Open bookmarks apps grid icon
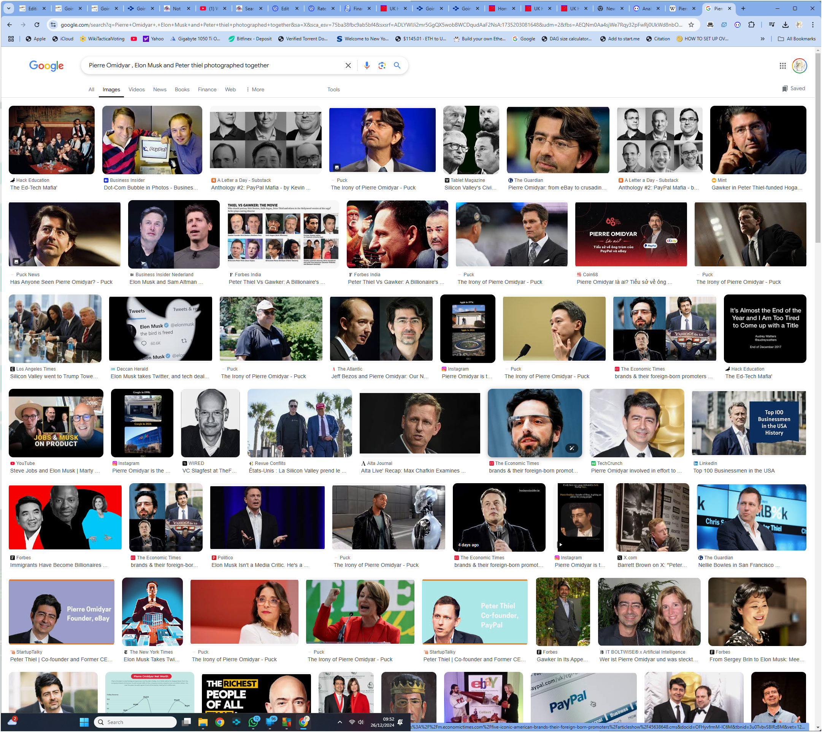Viewport: 822px width, 732px height. [x=11, y=39]
